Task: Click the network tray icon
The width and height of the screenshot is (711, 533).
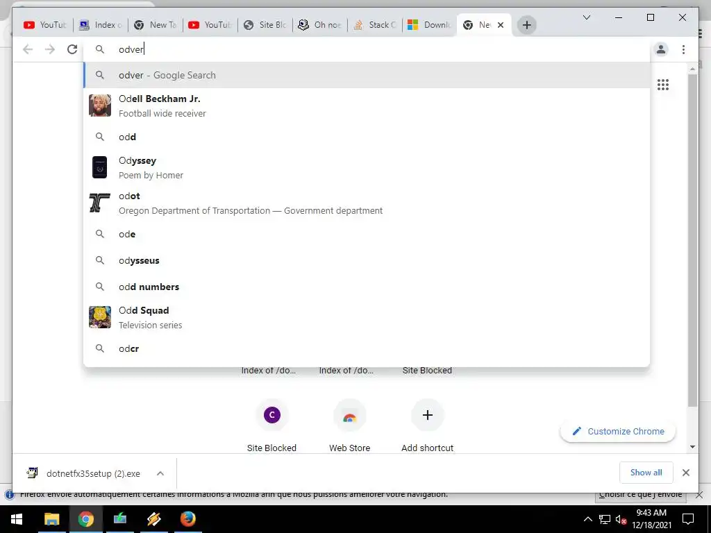Action: [x=605, y=519]
